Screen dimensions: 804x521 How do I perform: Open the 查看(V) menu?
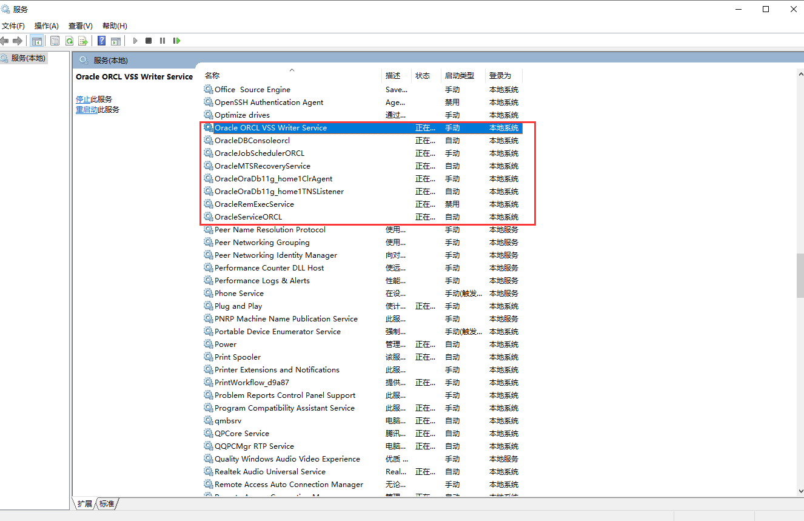tap(80, 25)
